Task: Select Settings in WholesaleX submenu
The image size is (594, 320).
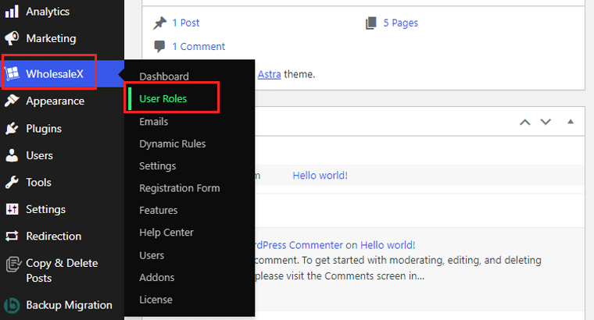Action: pyautogui.click(x=157, y=165)
